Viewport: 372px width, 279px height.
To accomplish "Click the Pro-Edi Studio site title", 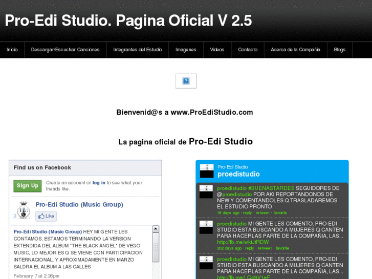I will pyautogui.click(x=128, y=20).
